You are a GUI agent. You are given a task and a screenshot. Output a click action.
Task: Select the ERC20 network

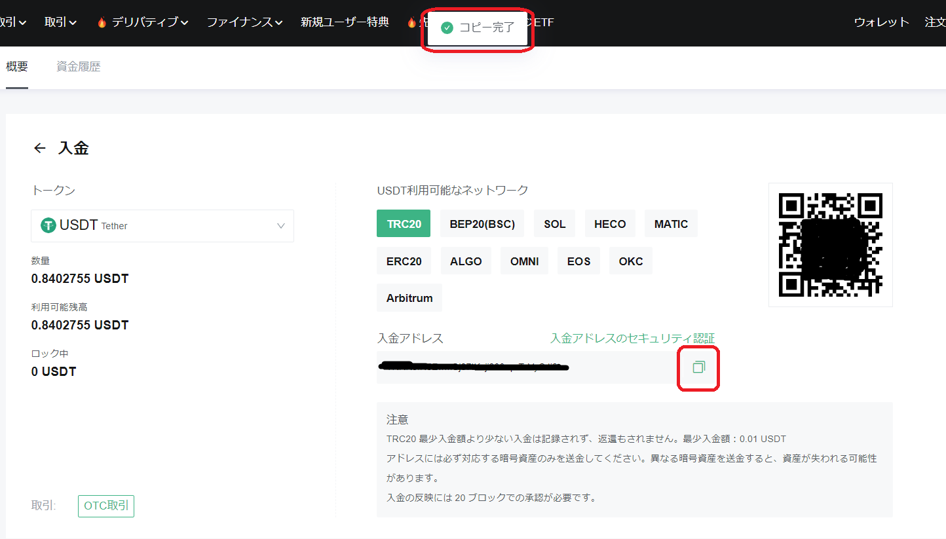coord(404,261)
